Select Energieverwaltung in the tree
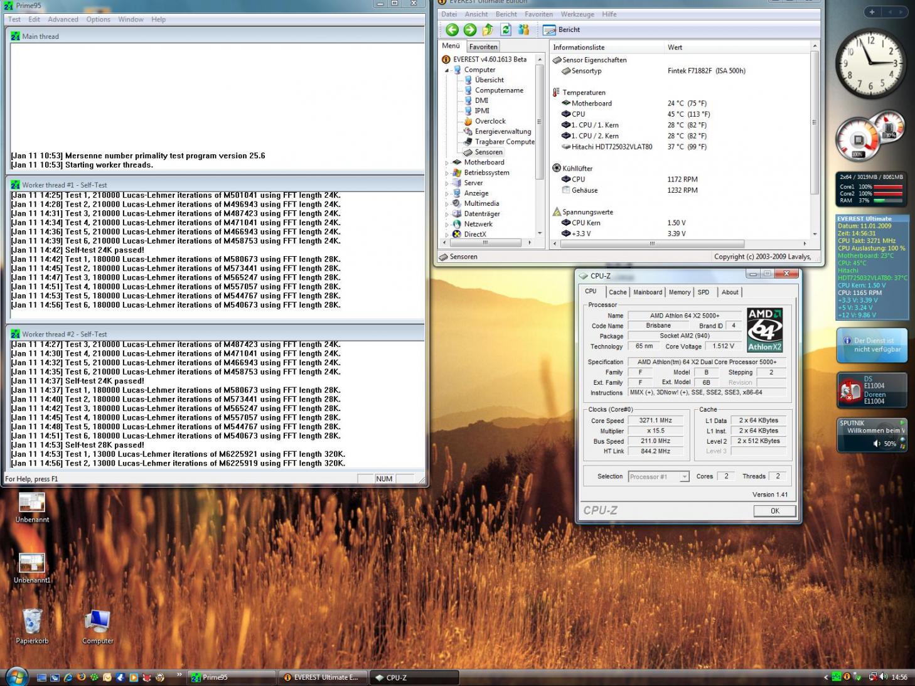 tap(503, 131)
